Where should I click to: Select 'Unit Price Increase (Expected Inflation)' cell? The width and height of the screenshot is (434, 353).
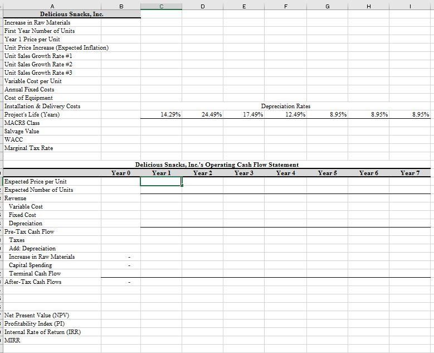pyautogui.click(x=56, y=47)
